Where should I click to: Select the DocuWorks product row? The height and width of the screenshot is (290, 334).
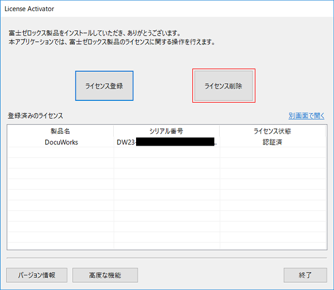tap(167, 142)
